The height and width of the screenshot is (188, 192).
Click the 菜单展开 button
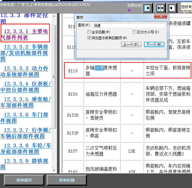click(x=24, y=180)
